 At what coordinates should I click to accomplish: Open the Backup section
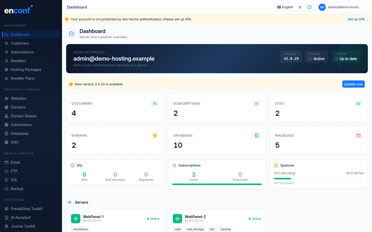pos(17,189)
